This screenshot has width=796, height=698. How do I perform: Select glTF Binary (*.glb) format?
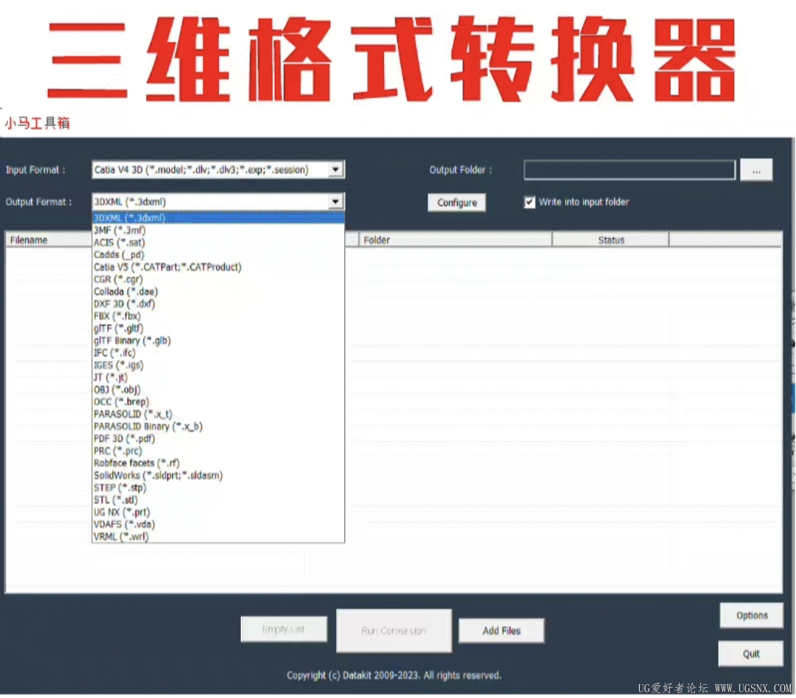[217, 340]
